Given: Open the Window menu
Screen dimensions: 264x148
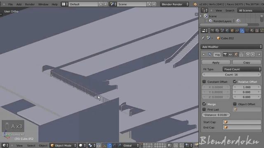Looking at the screenshot, I should (x=43, y=5).
